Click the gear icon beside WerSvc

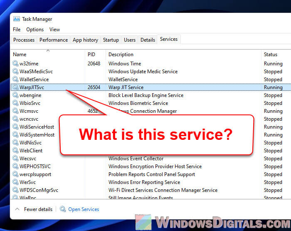[x=15, y=182]
